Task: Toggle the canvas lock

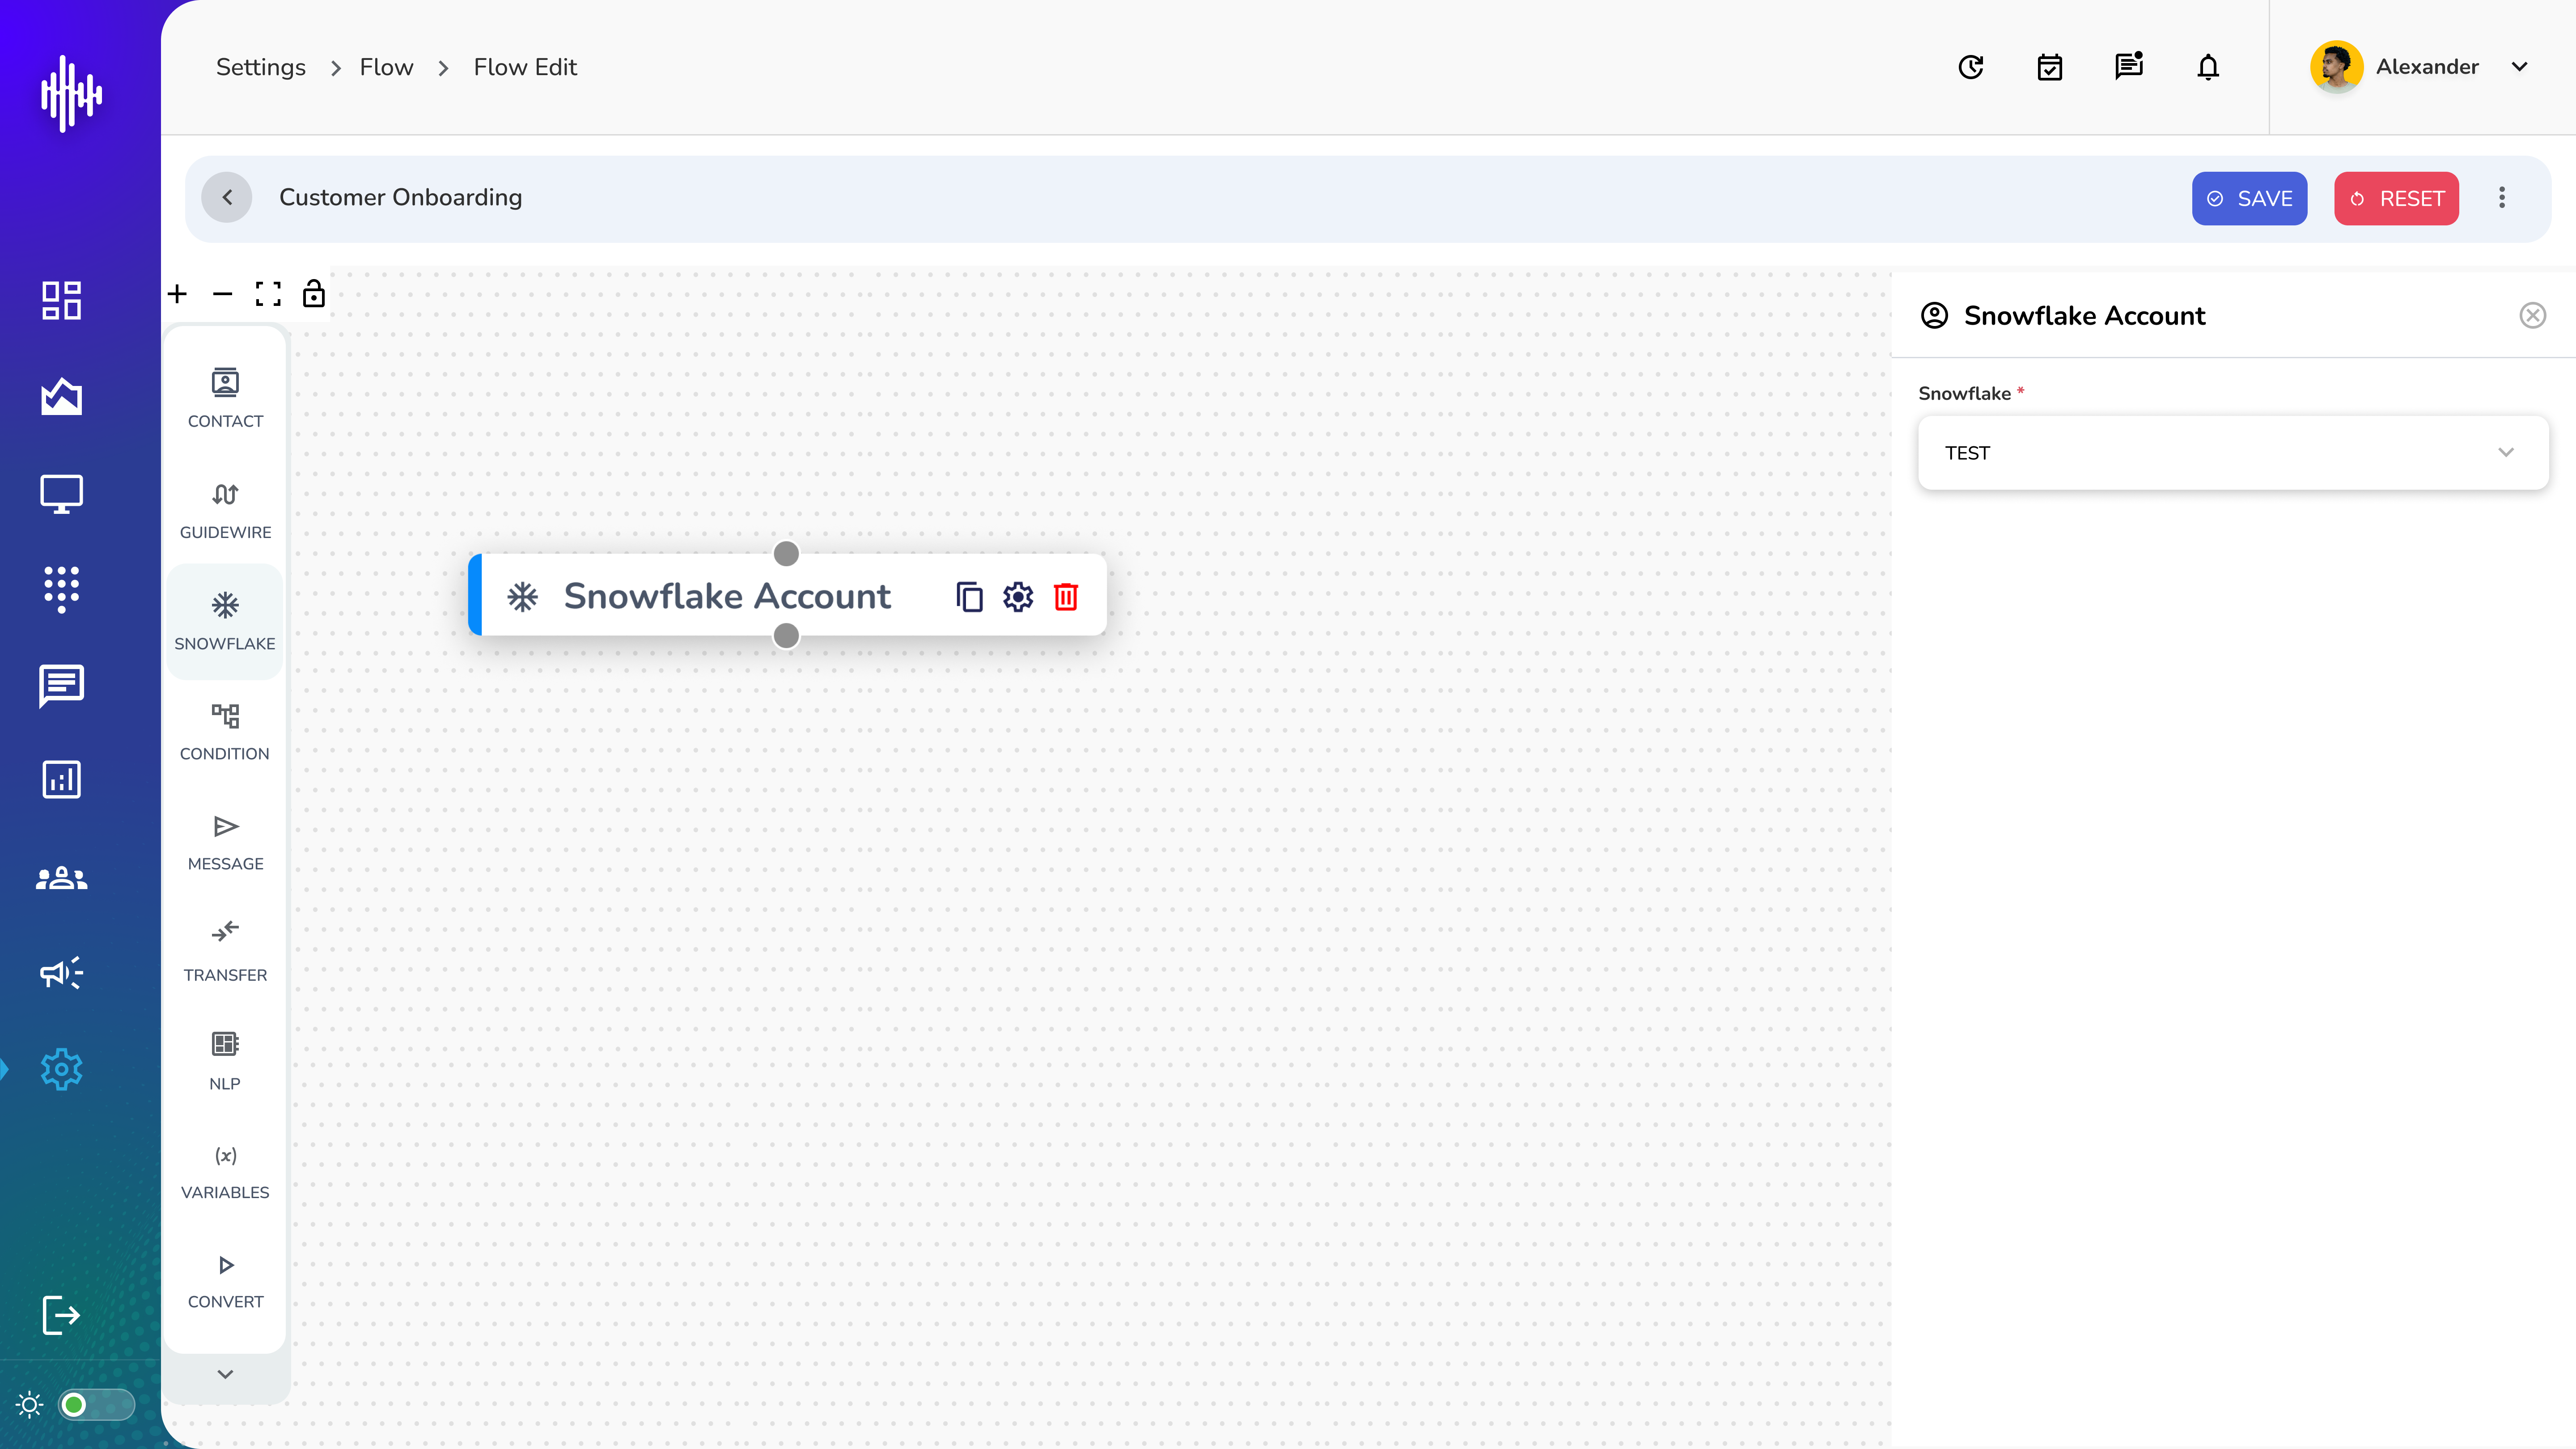Action: [x=314, y=293]
